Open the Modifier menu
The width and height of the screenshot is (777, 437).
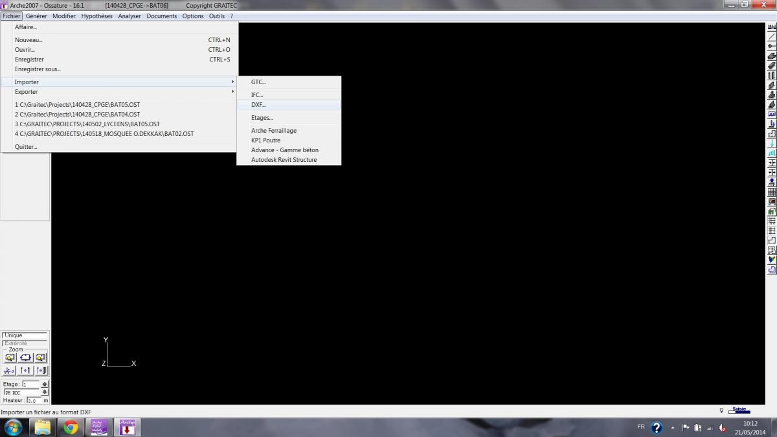coord(64,16)
